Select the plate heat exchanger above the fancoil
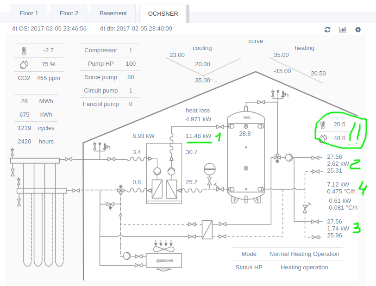376x286 pixels. coord(207,230)
